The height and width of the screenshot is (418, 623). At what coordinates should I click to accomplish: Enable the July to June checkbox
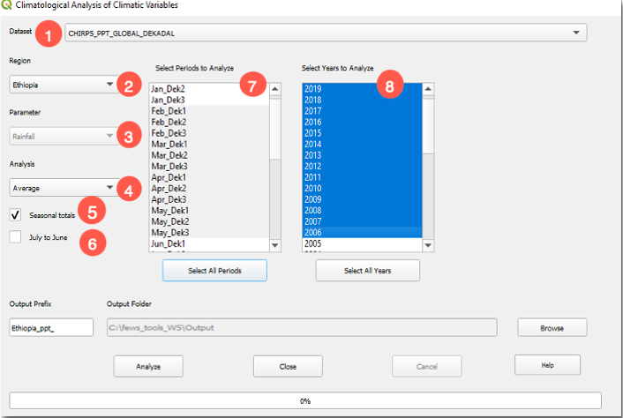click(x=16, y=236)
